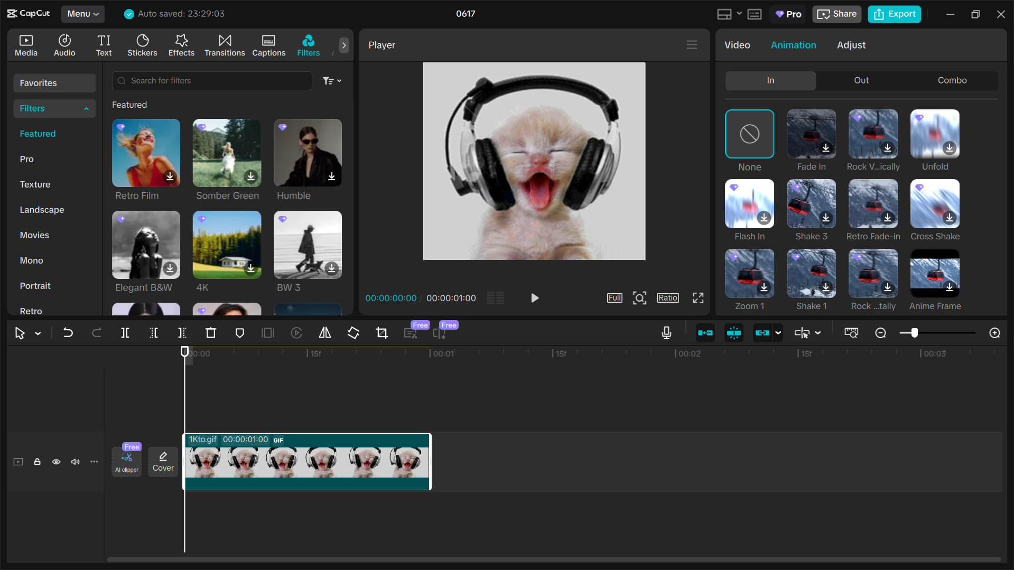Viewport: 1014px width, 570px height.
Task: Toggle auto-snapping in the timeline toolbar
Action: [734, 333]
